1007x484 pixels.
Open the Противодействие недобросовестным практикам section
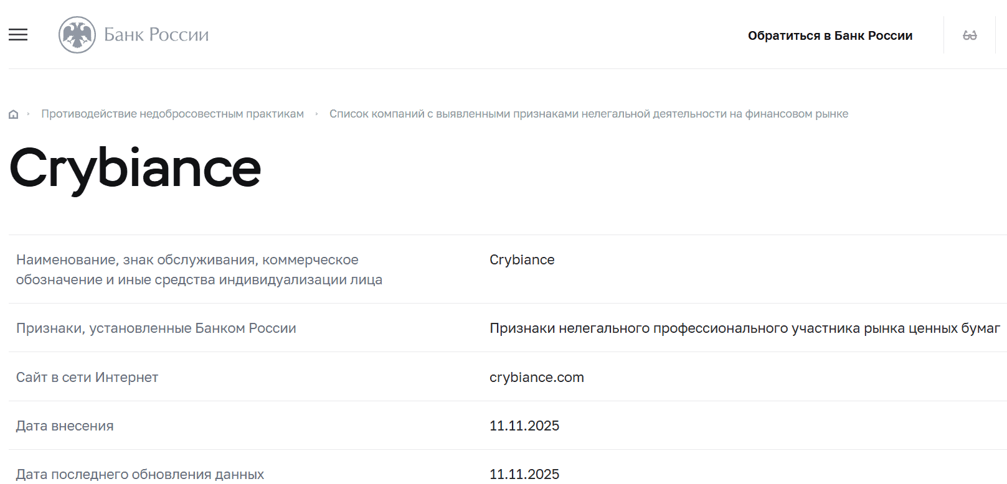tap(173, 114)
